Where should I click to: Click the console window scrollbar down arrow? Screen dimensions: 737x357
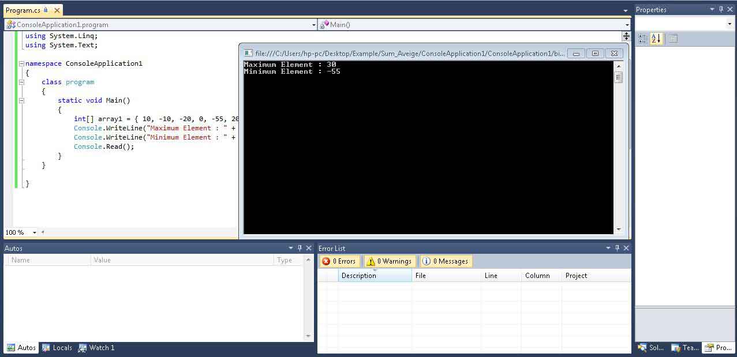619,229
